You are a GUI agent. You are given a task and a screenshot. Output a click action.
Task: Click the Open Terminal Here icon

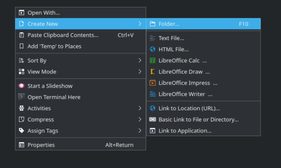[22, 97]
